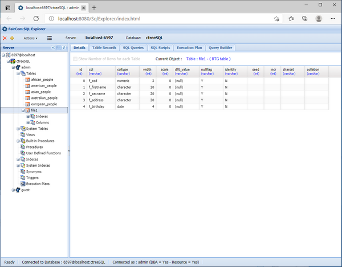Screen dimensions: 342x267
Task: Select the european_people table
Action: [x=44, y=104]
